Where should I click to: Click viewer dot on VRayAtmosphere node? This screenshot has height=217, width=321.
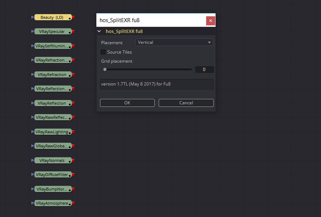point(70,205)
